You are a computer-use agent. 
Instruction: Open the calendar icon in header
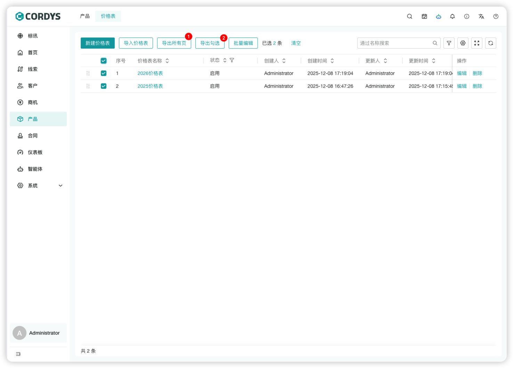click(424, 16)
